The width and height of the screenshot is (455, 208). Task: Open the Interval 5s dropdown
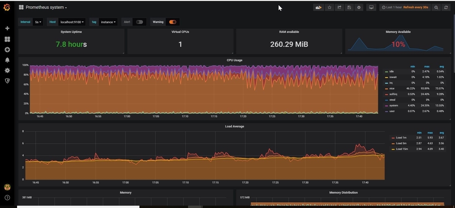(x=38, y=22)
